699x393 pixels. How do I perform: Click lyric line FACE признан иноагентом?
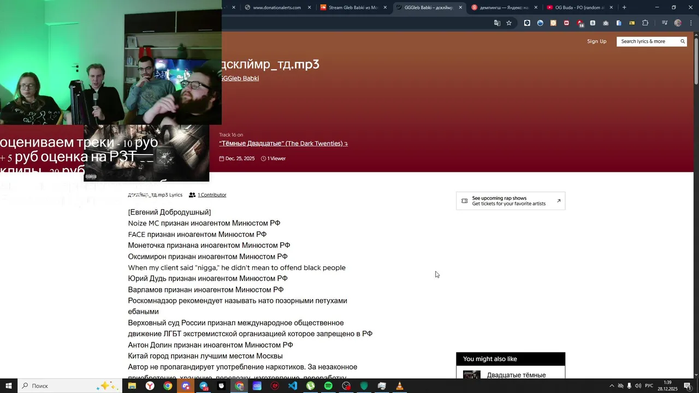[x=197, y=234]
